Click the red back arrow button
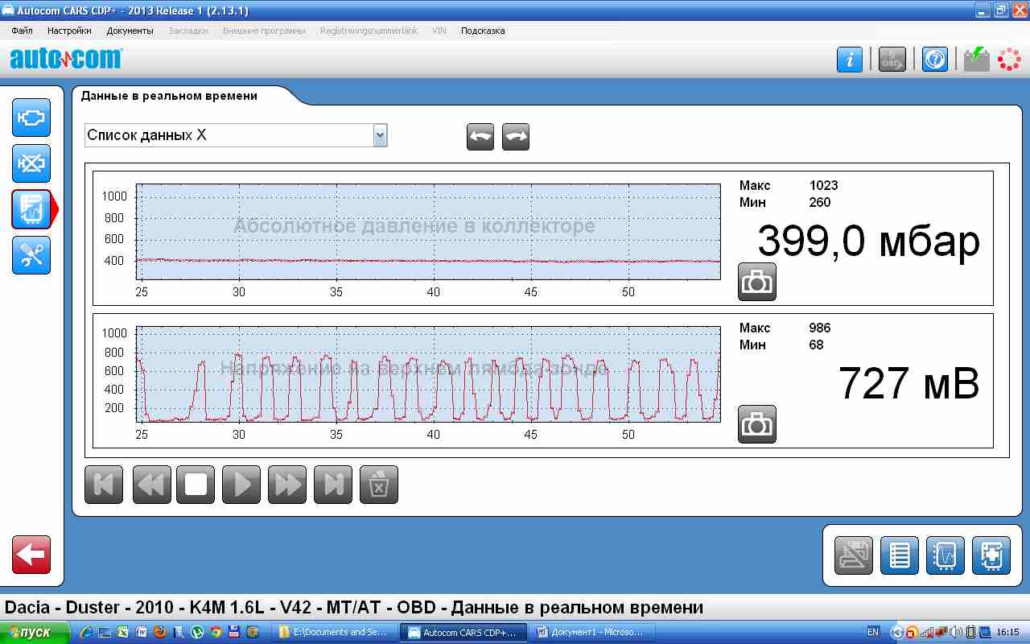1030x644 pixels. [x=31, y=555]
